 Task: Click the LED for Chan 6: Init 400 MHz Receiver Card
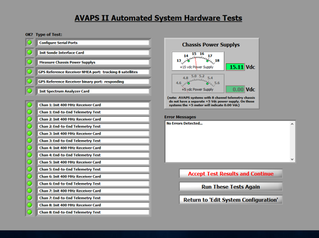point(29,176)
